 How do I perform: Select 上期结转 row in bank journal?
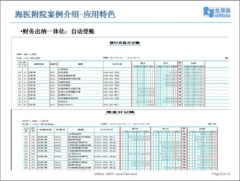point(123,69)
